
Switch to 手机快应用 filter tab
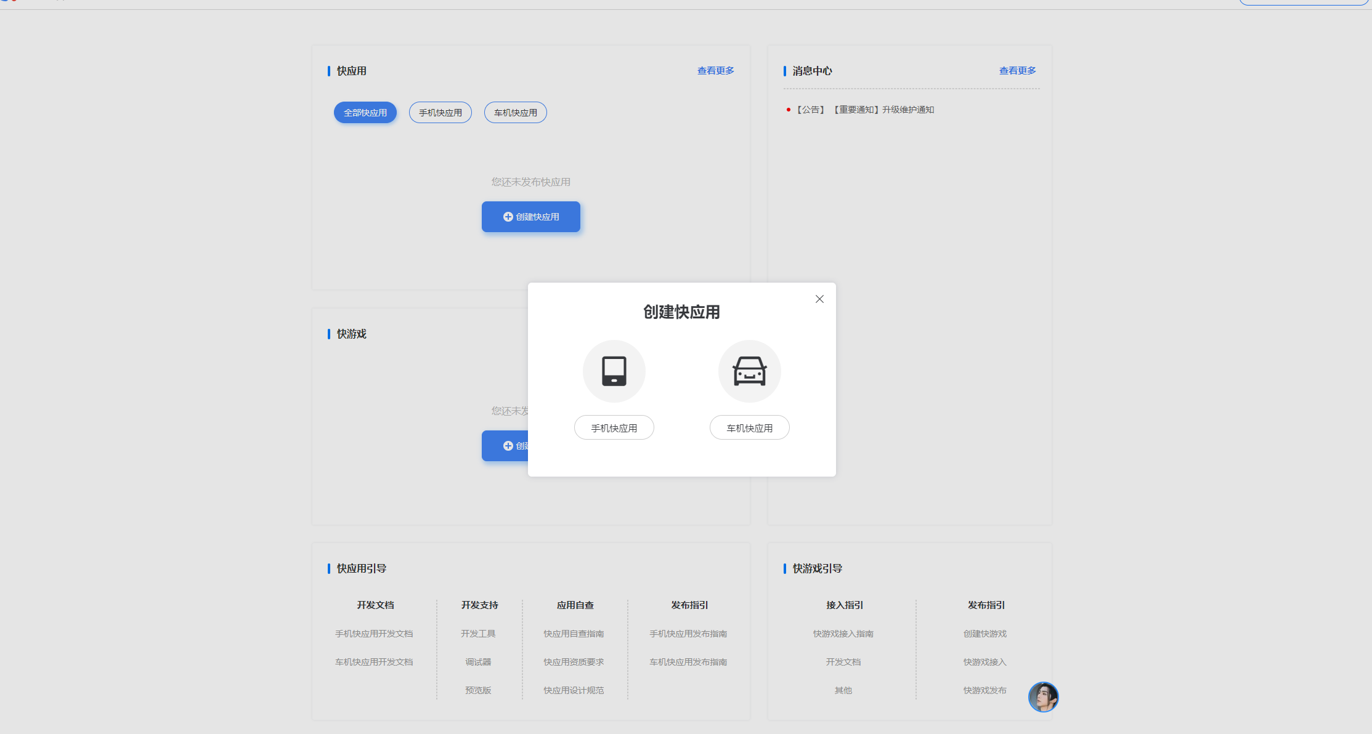(x=440, y=113)
